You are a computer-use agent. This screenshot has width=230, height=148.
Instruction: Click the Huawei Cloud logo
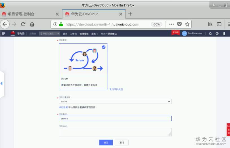click(x=13, y=33)
